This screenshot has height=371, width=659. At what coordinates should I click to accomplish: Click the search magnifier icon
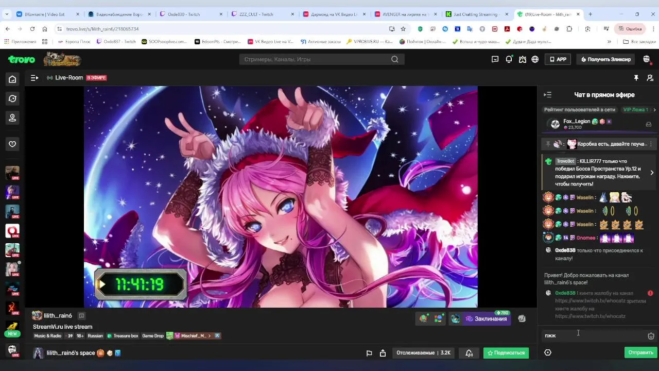tap(395, 59)
